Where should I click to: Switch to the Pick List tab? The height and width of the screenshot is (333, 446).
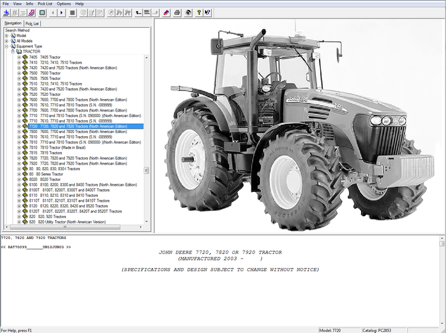pos(32,24)
